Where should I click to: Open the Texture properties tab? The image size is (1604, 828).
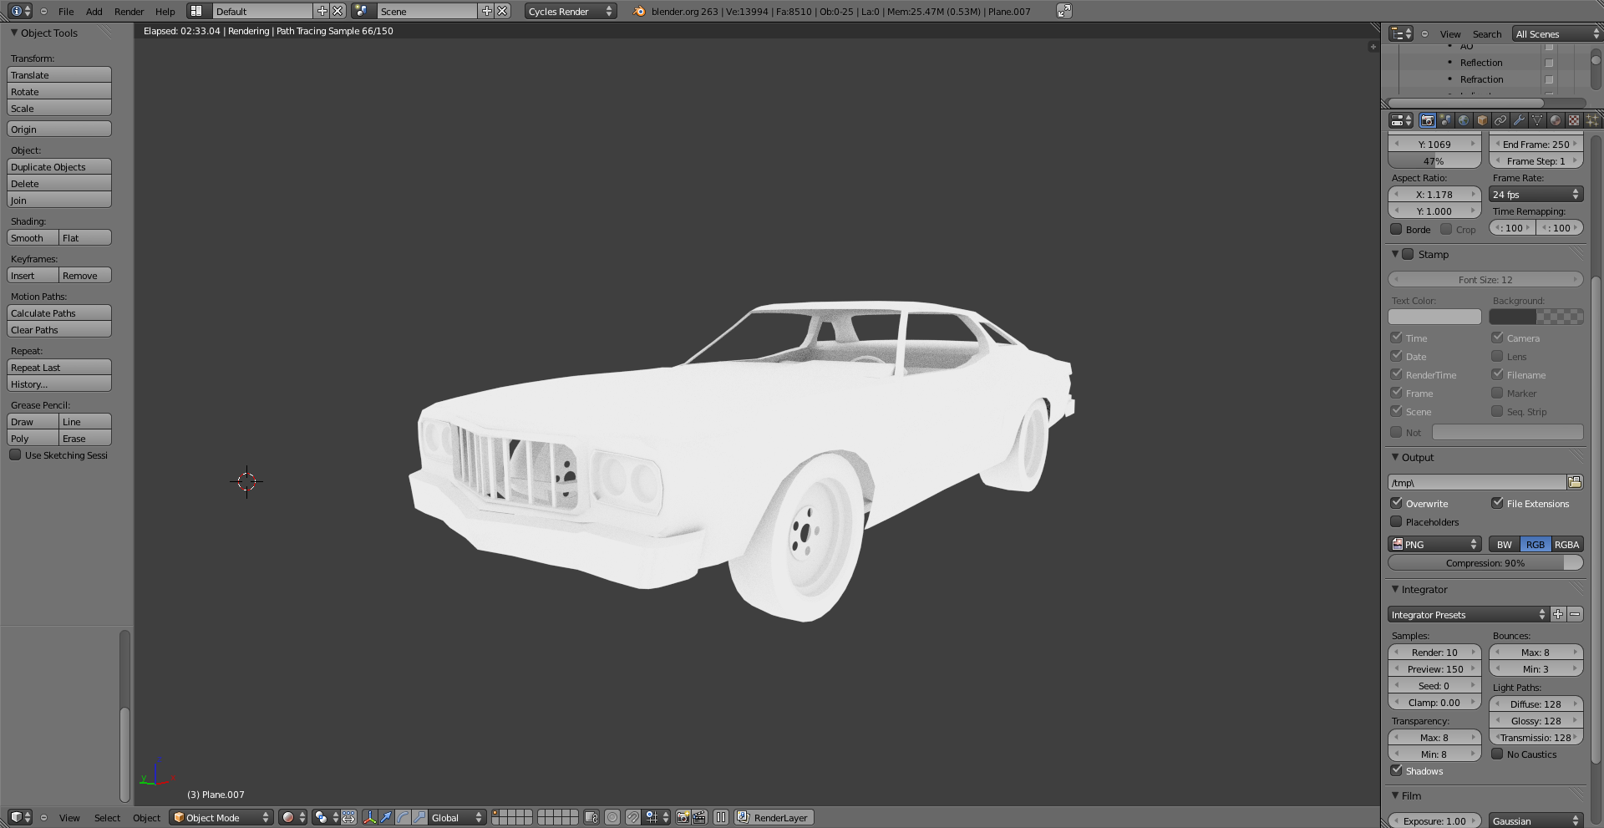(1574, 120)
